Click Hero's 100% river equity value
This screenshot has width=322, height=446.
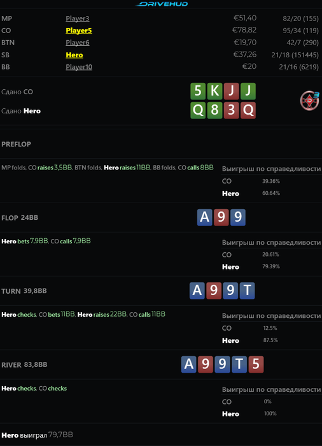click(270, 414)
